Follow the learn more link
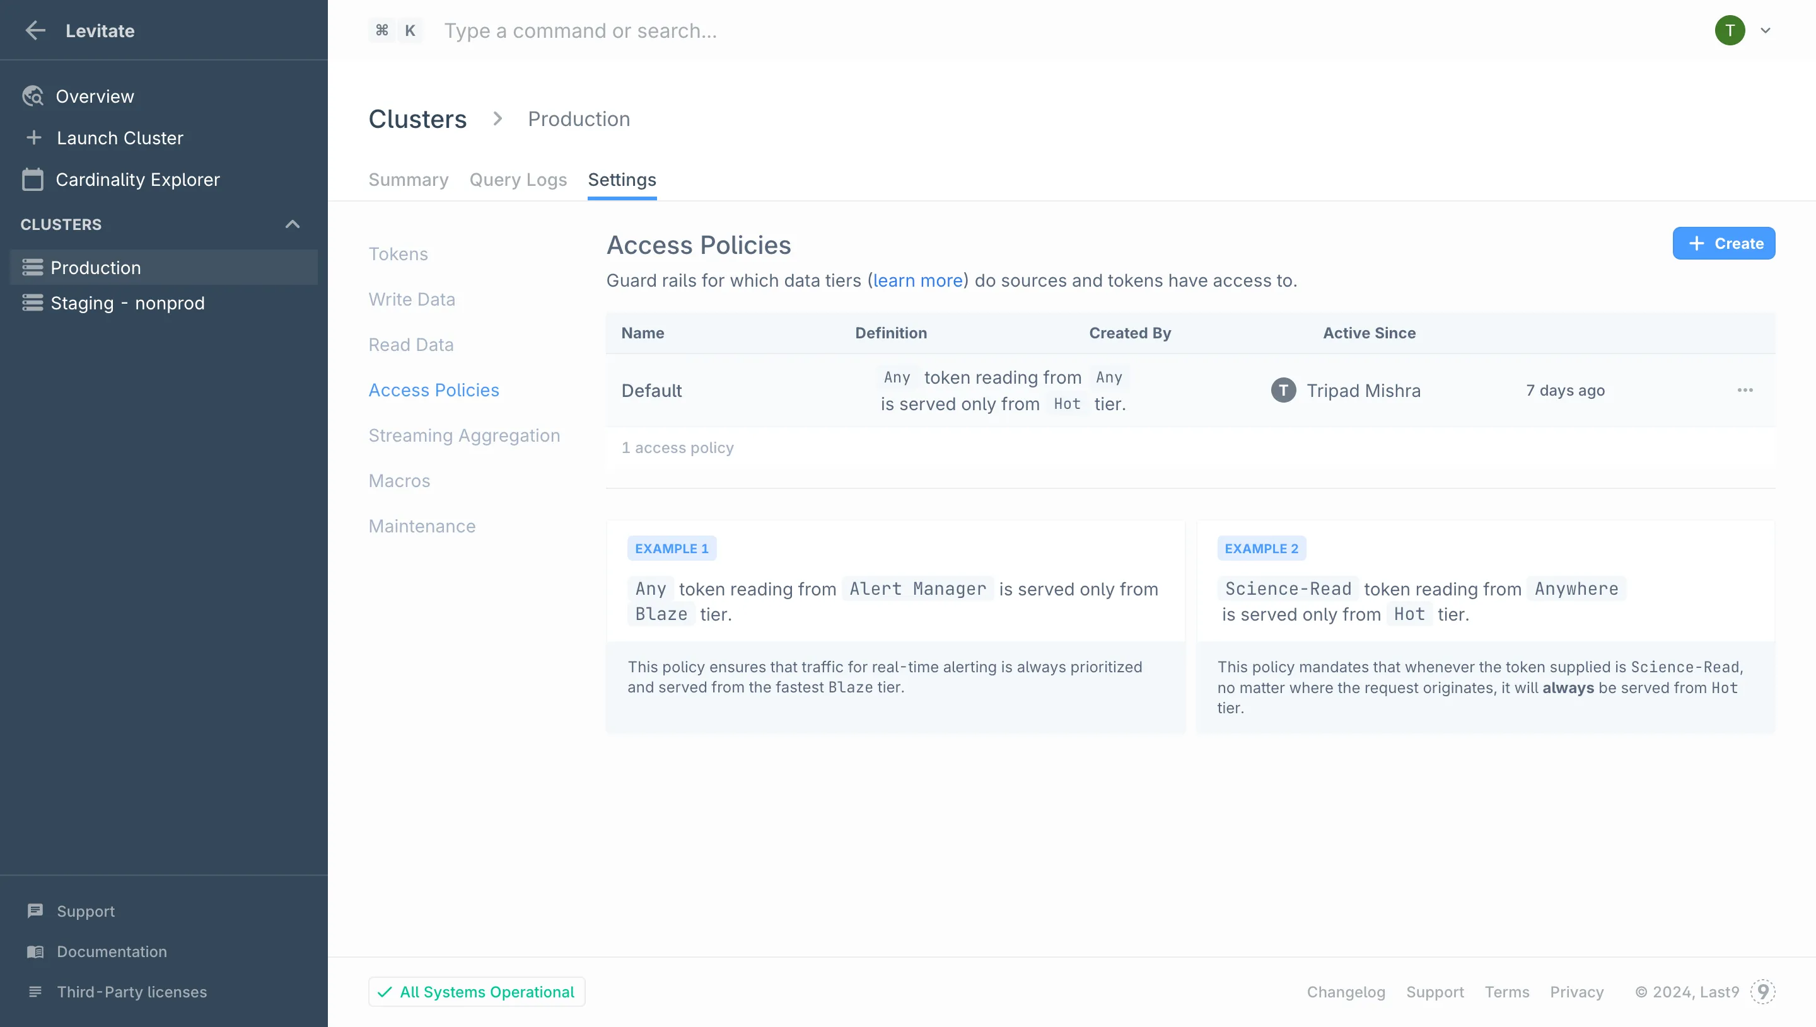 coord(917,281)
